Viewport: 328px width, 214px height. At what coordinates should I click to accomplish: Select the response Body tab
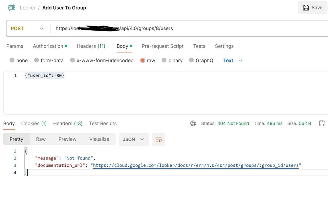pyautogui.click(x=9, y=123)
